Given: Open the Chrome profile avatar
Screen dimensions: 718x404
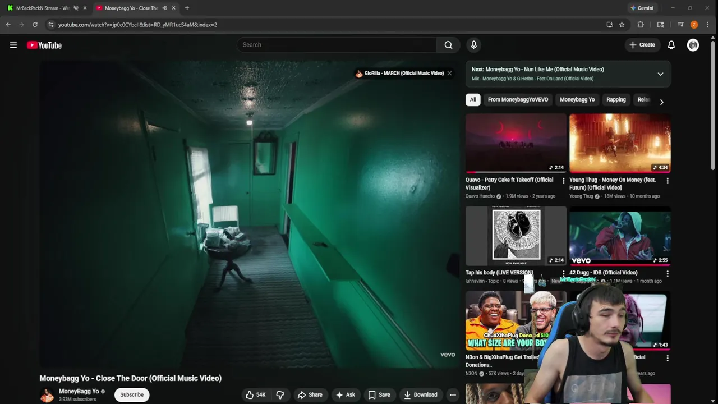Looking at the screenshot, I should (694, 25).
